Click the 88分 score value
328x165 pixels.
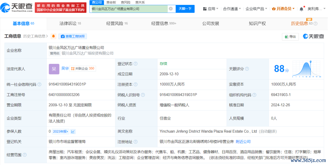(281, 69)
